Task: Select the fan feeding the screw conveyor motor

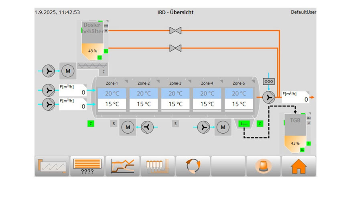Action: pyautogui.click(x=49, y=71)
